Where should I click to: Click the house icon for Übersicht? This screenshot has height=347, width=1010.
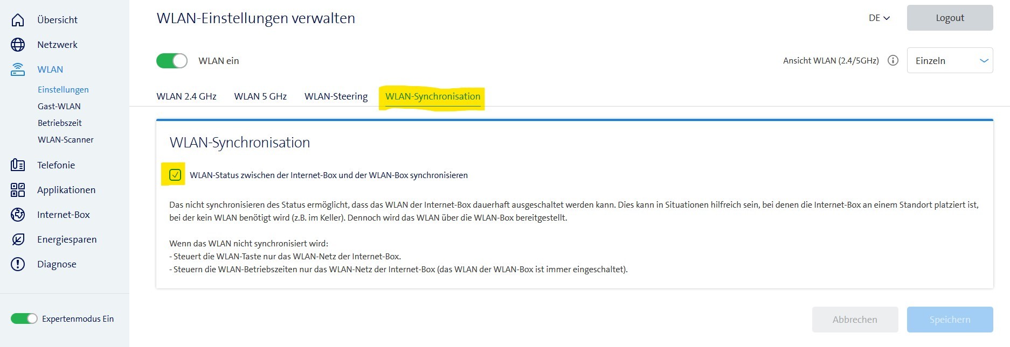(x=18, y=20)
